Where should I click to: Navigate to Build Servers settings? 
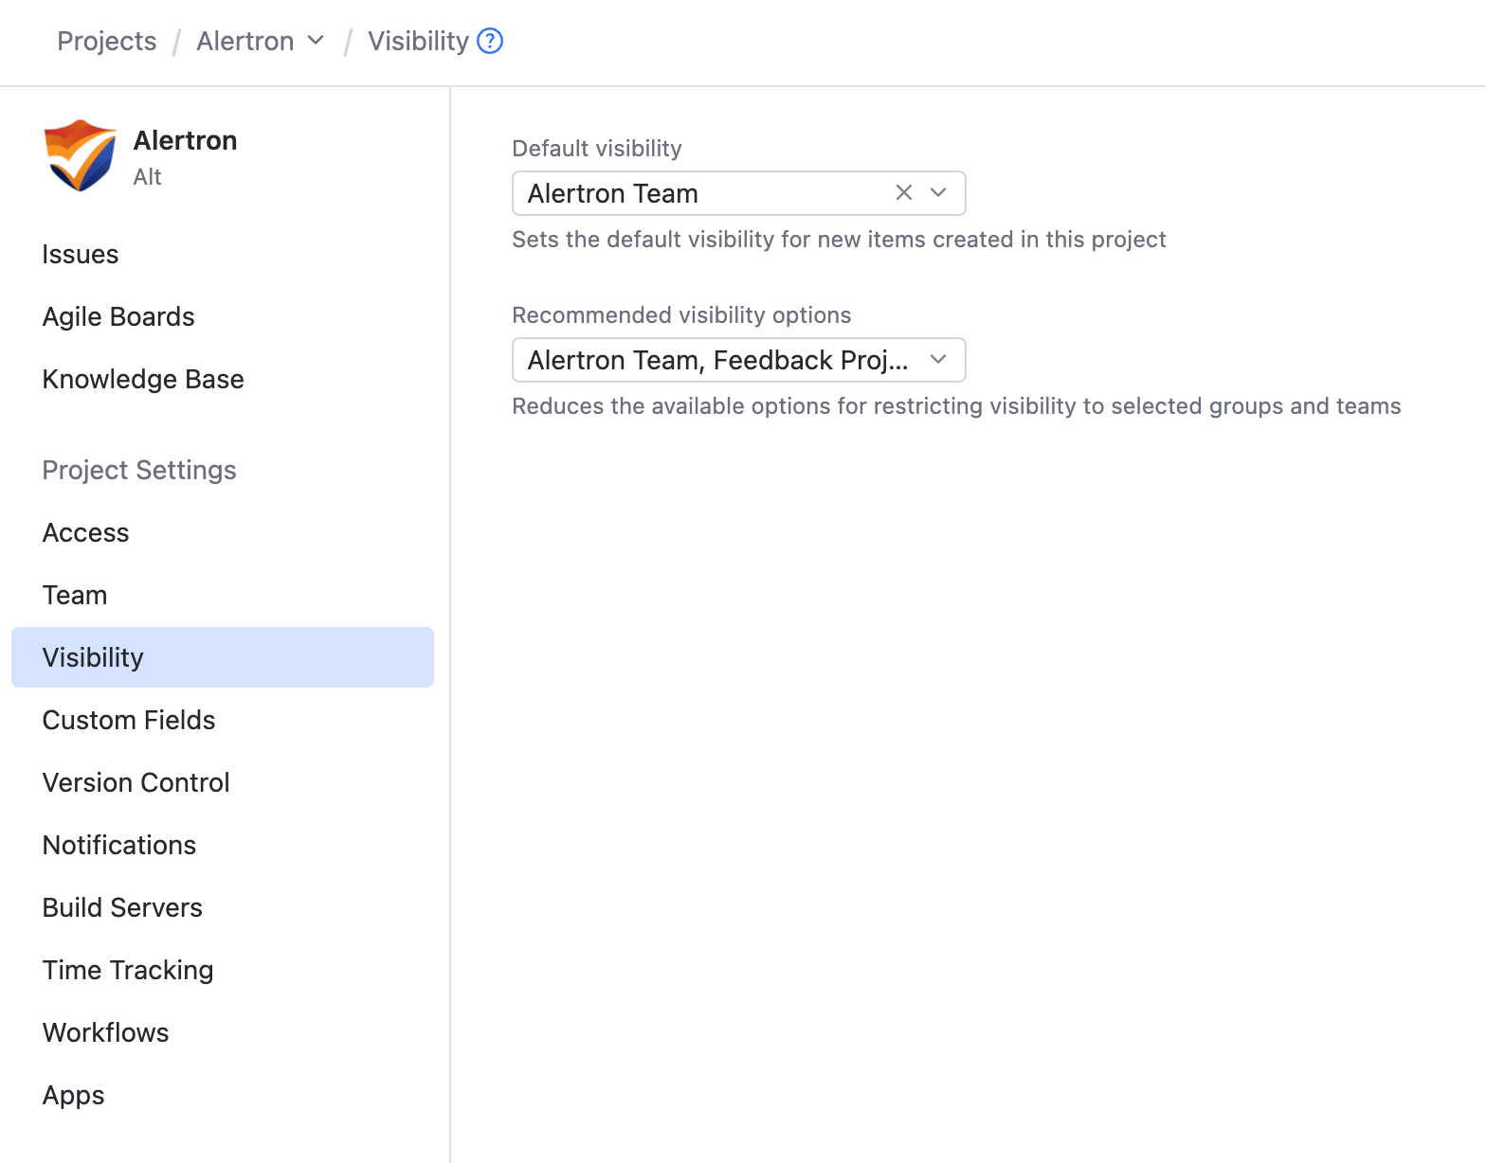[x=123, y=907]
